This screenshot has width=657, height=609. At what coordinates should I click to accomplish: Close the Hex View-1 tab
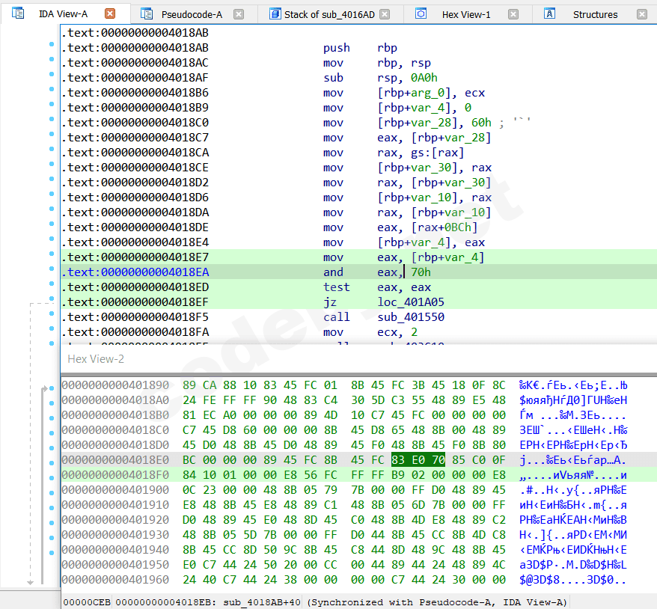513,13
